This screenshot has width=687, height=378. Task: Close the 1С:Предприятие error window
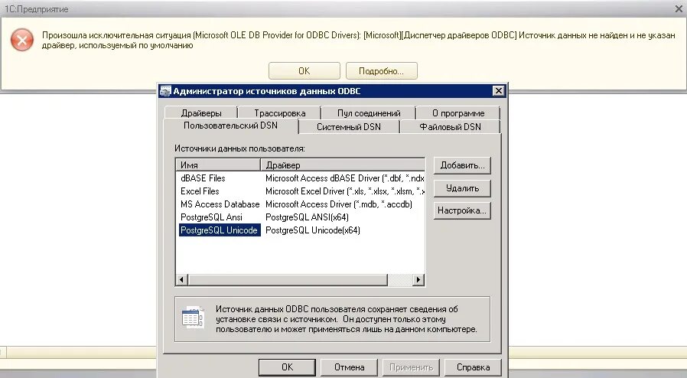(x=679, y=8)
